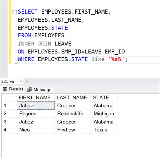Select result row number 4 header
Viewport: 160px width, 158px height.
[x=9, y=130]
